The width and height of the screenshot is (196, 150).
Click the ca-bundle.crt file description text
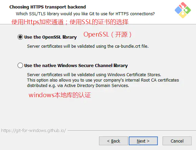(88, 46)
